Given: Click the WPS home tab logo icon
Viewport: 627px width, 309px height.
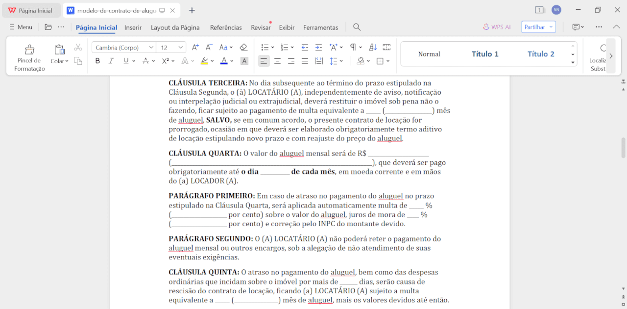Looking at the screenshot, I should pos(12,10).
